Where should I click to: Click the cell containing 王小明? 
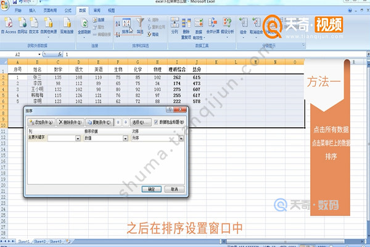tap(37, 90)
